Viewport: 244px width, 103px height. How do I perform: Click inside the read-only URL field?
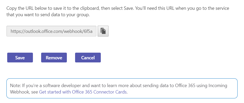51,31
